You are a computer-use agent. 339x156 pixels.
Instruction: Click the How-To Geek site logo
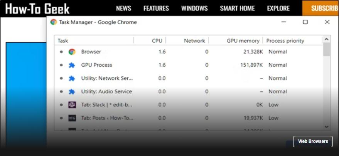[37, 8]
